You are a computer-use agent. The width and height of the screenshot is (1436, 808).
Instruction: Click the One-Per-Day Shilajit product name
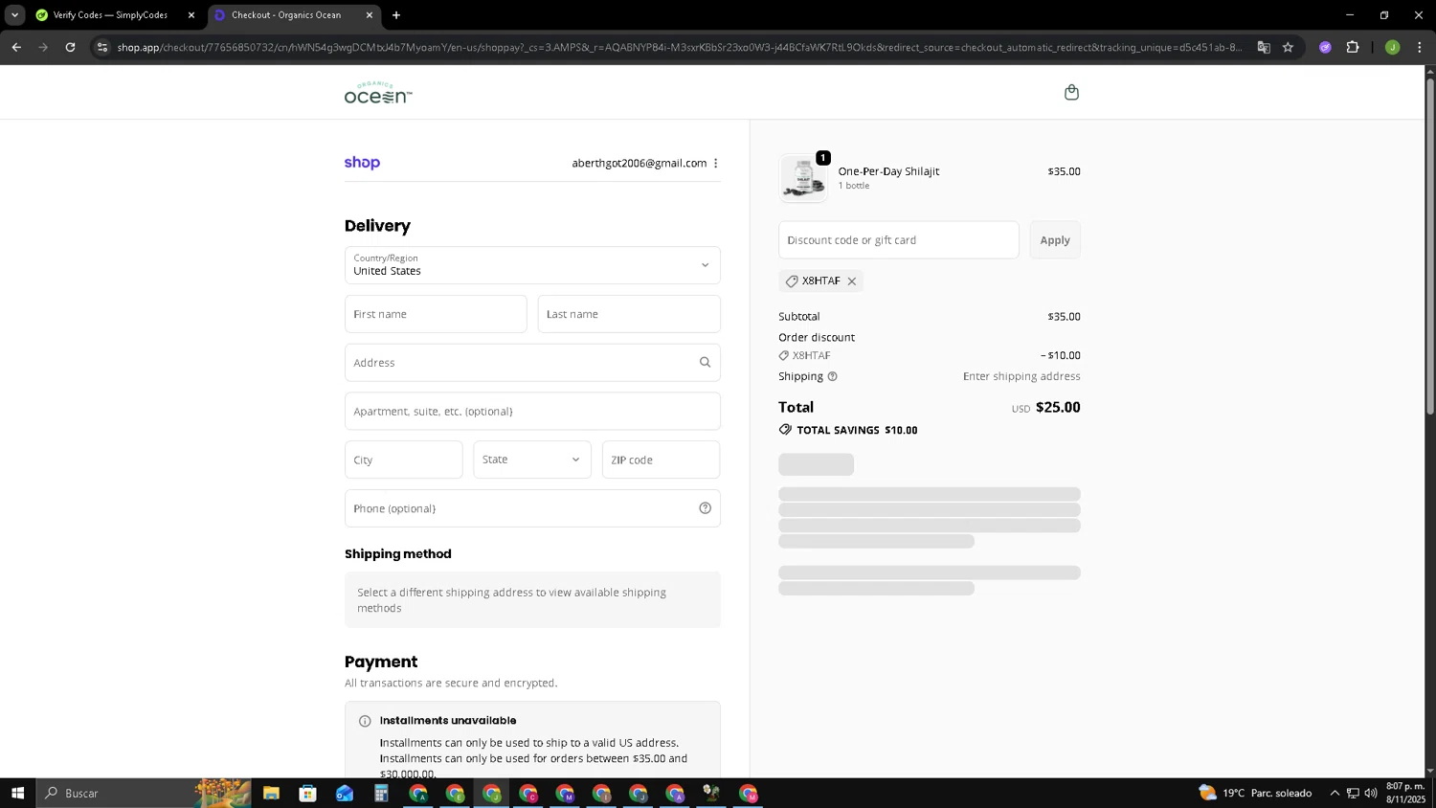pos(888,171)
